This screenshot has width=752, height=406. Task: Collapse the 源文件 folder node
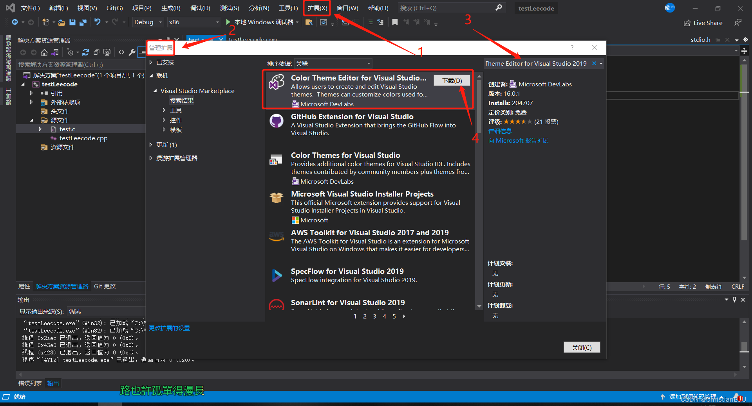[x=32, y=120]
